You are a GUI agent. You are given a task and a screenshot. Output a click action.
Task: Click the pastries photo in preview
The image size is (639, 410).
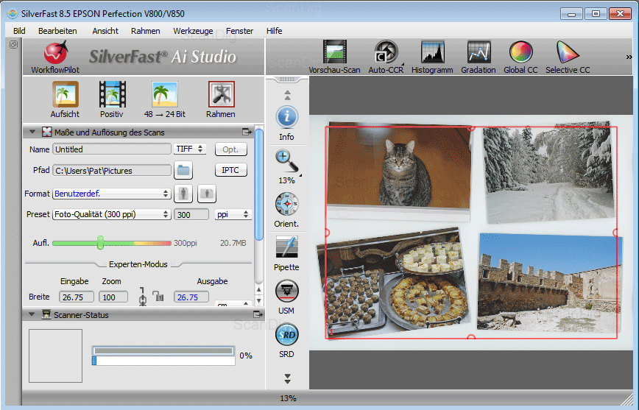[393, 283]
